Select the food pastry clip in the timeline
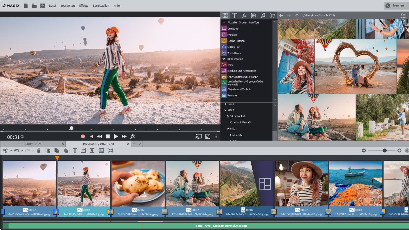Screen dimensions: 409x230 coord(138,183)
